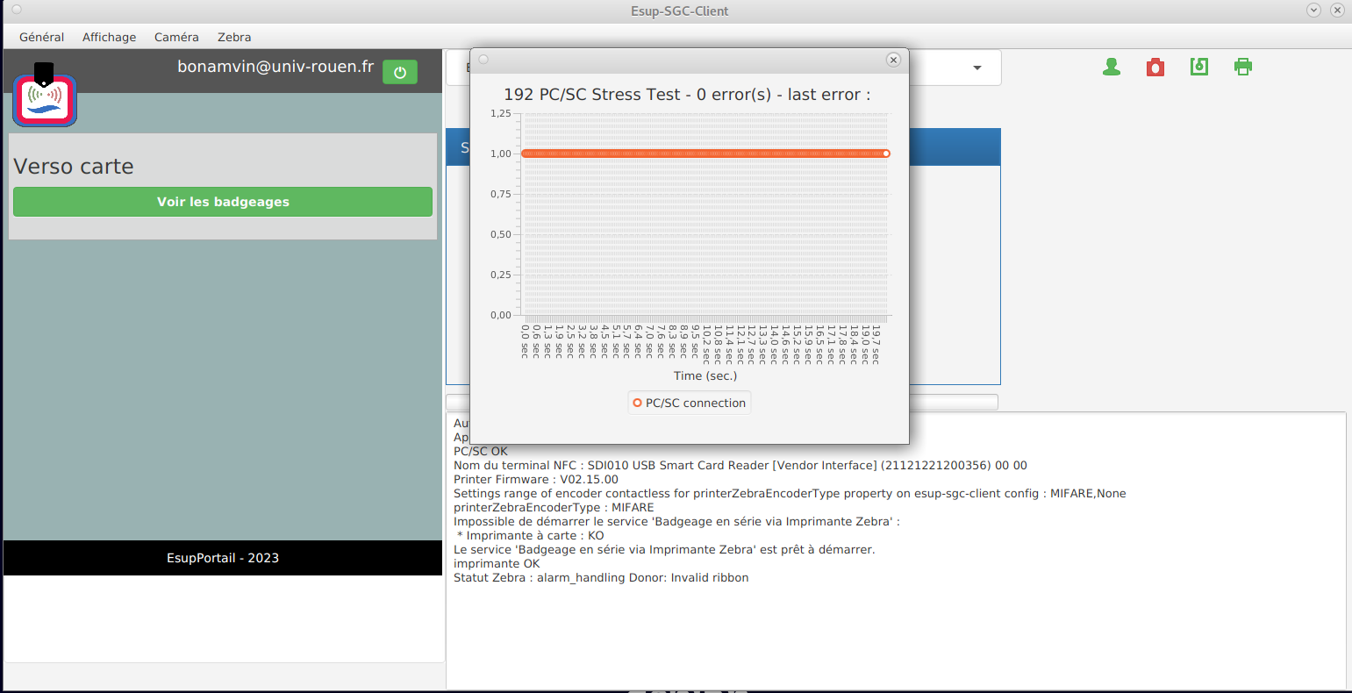1352x693 pixels.
Task: Close the PC/SC Stress Test dialog
Action: (893, 60)
